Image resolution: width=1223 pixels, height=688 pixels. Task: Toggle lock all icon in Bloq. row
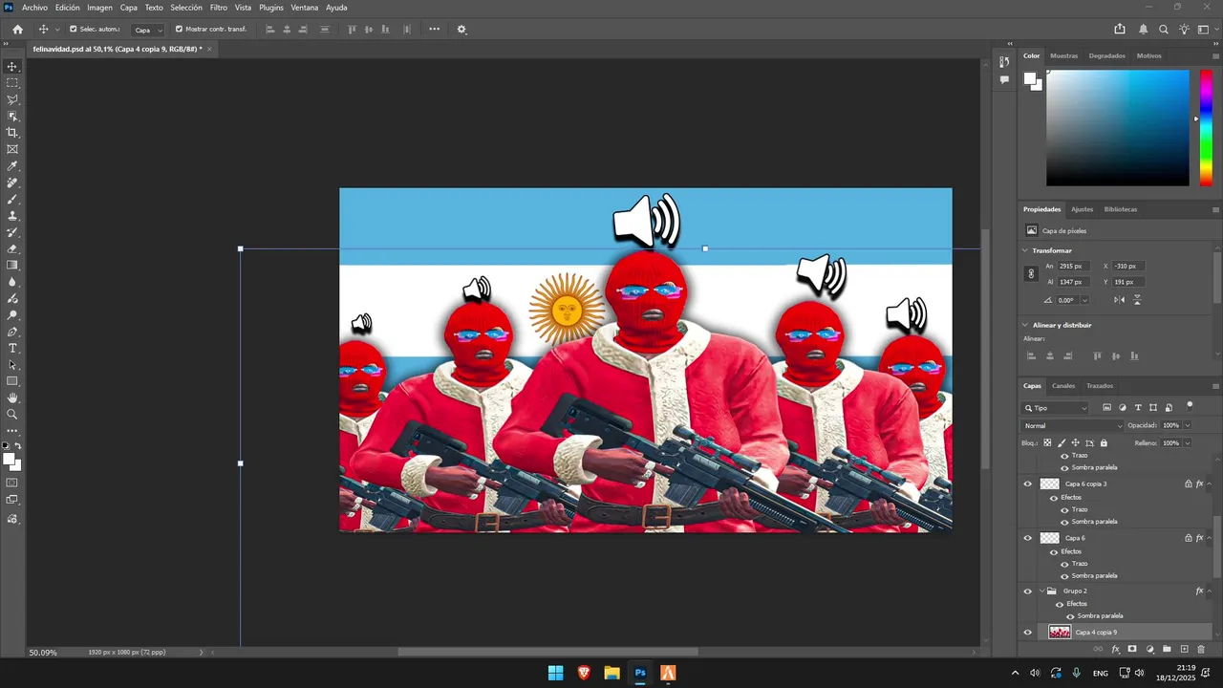[1104, 442]
